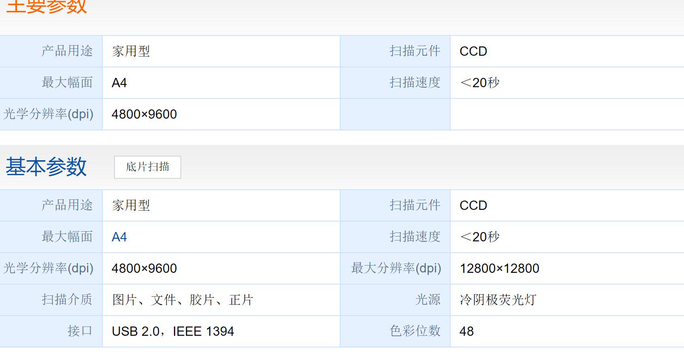Click the 接口 label cell

click(x=51, y=331)
